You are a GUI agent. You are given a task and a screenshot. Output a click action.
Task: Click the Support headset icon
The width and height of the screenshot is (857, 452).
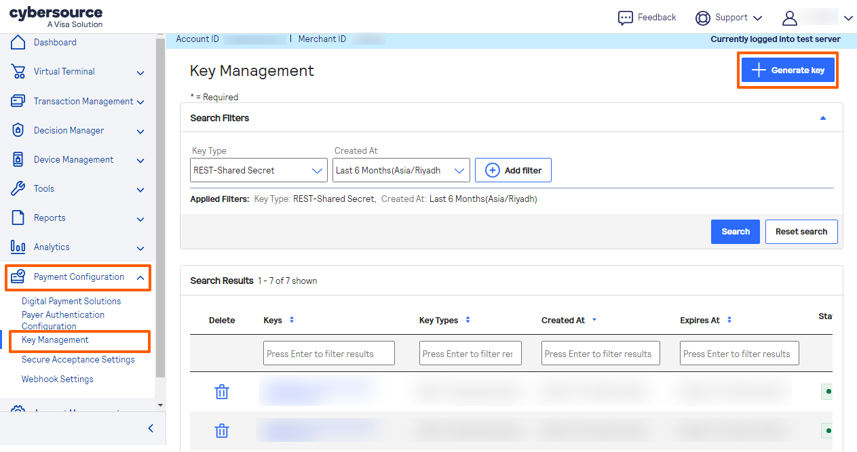(x=702, y=17)
